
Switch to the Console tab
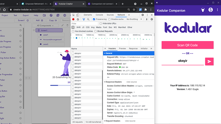click(x=99, y=15)
